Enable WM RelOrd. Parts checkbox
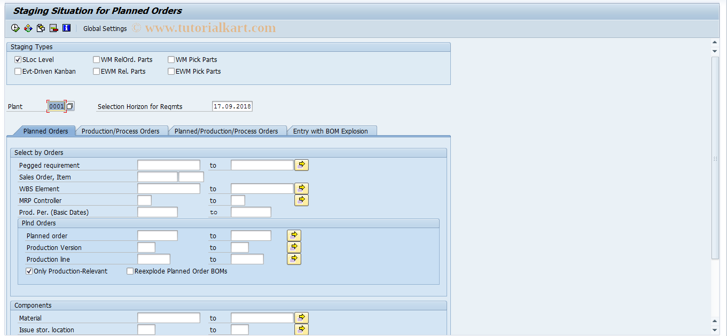 click(x=96, y=59)
